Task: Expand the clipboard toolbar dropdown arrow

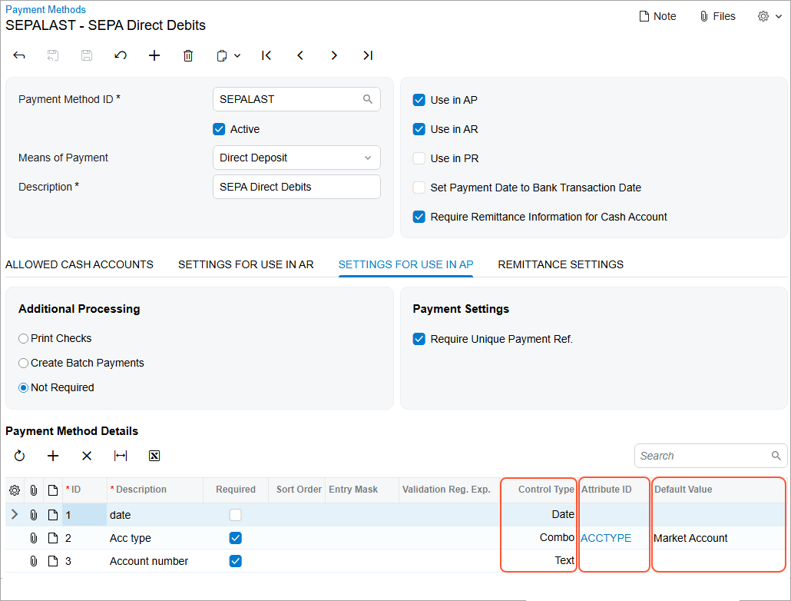Action: tap(237, 55)
